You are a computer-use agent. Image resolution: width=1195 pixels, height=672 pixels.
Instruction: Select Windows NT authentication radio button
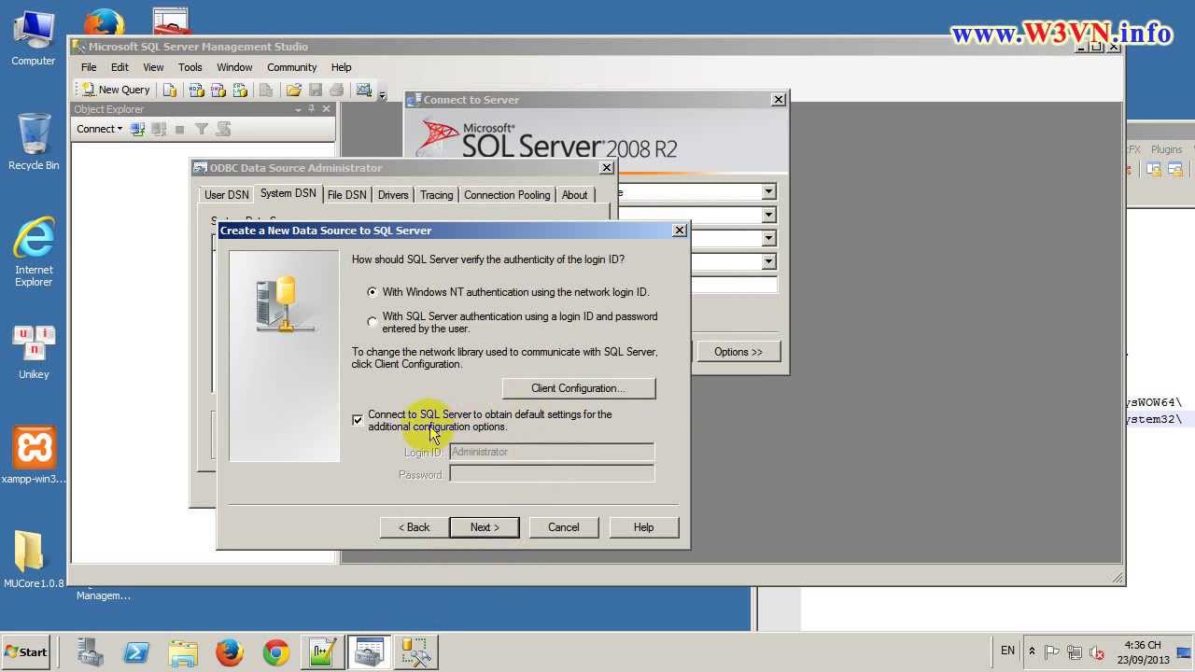coord(373,292)
